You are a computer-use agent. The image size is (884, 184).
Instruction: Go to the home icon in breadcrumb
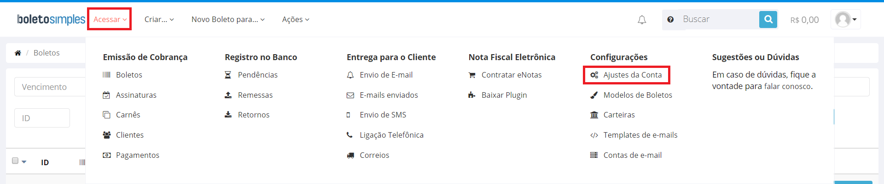tap(18, 53)
